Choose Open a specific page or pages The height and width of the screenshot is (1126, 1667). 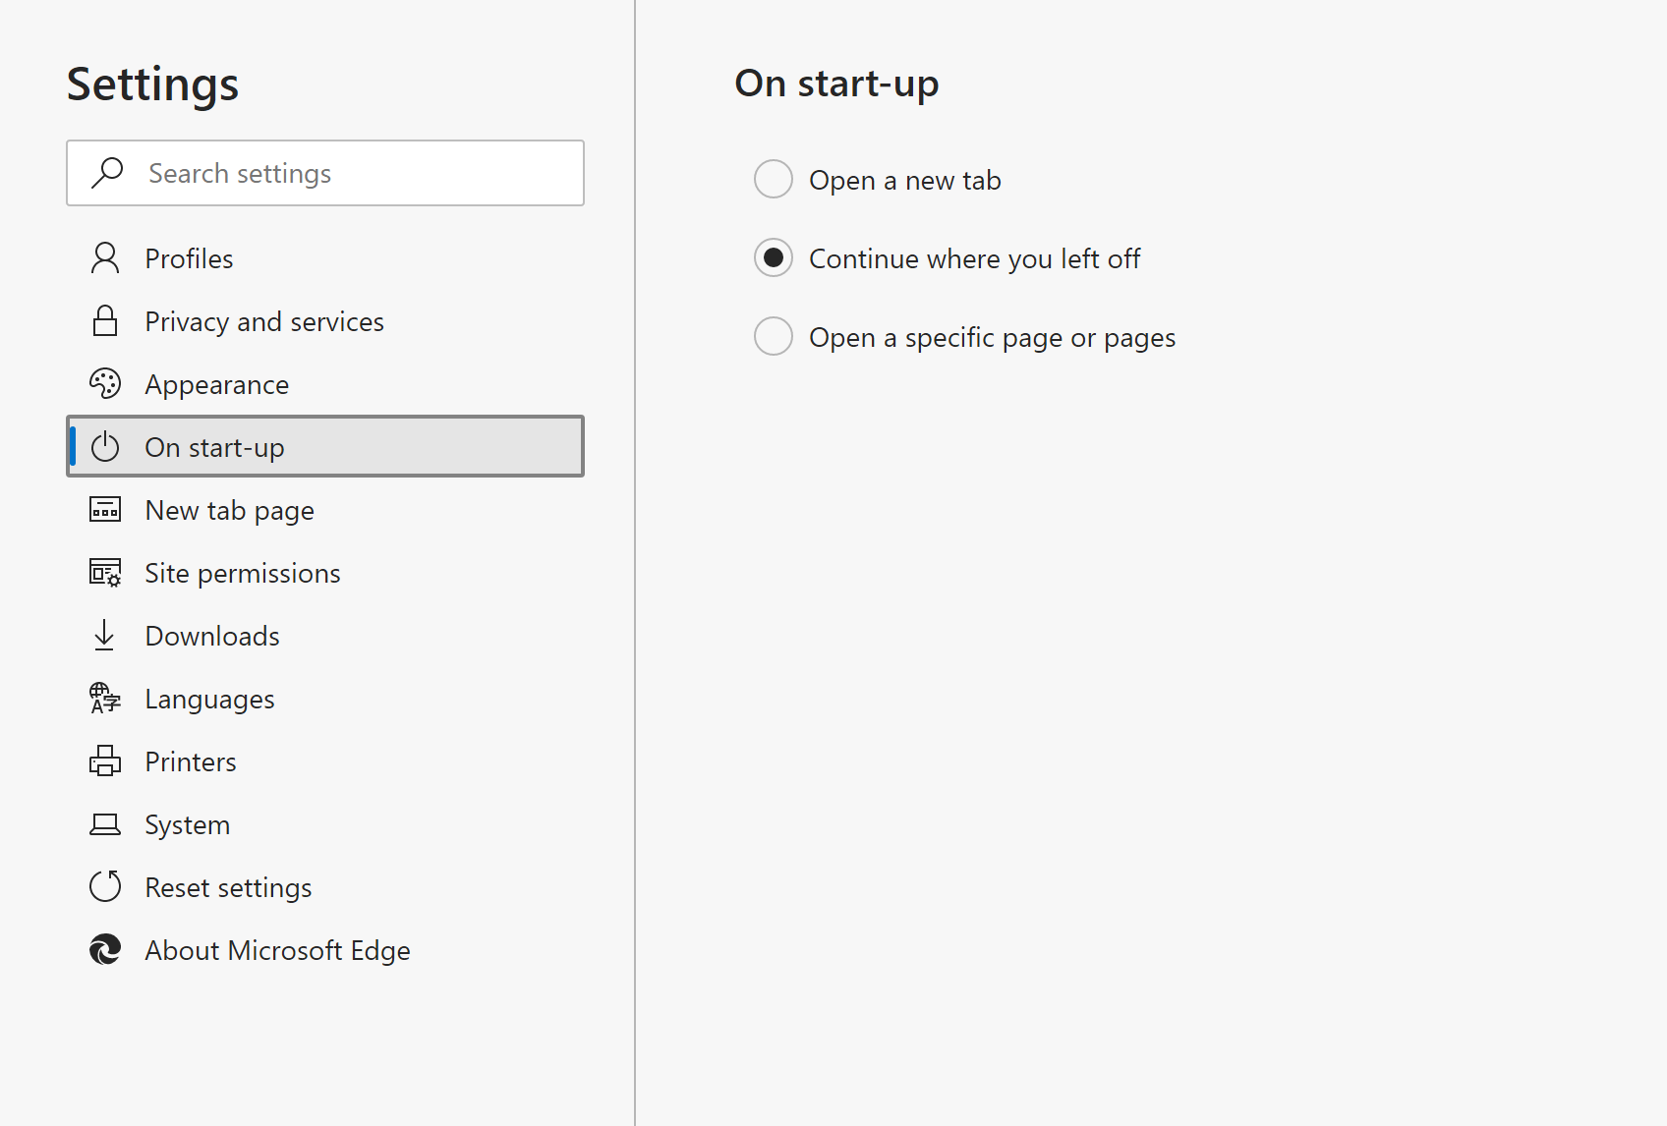(774, 336)
